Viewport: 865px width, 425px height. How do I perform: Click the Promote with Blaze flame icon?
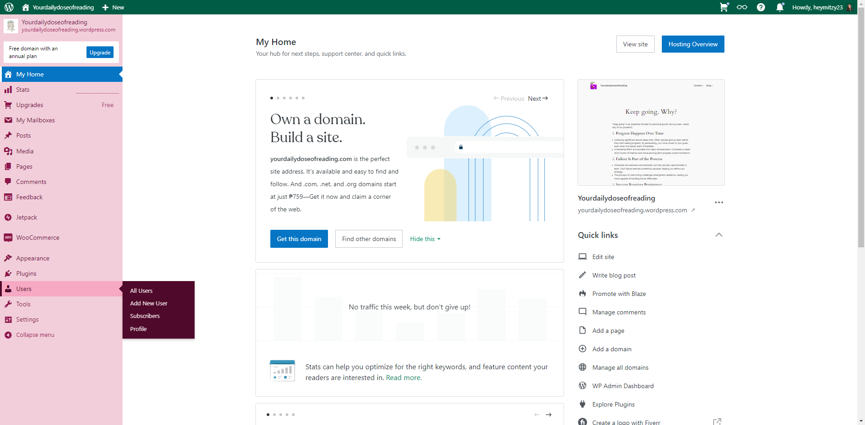[x=583, y=294]
